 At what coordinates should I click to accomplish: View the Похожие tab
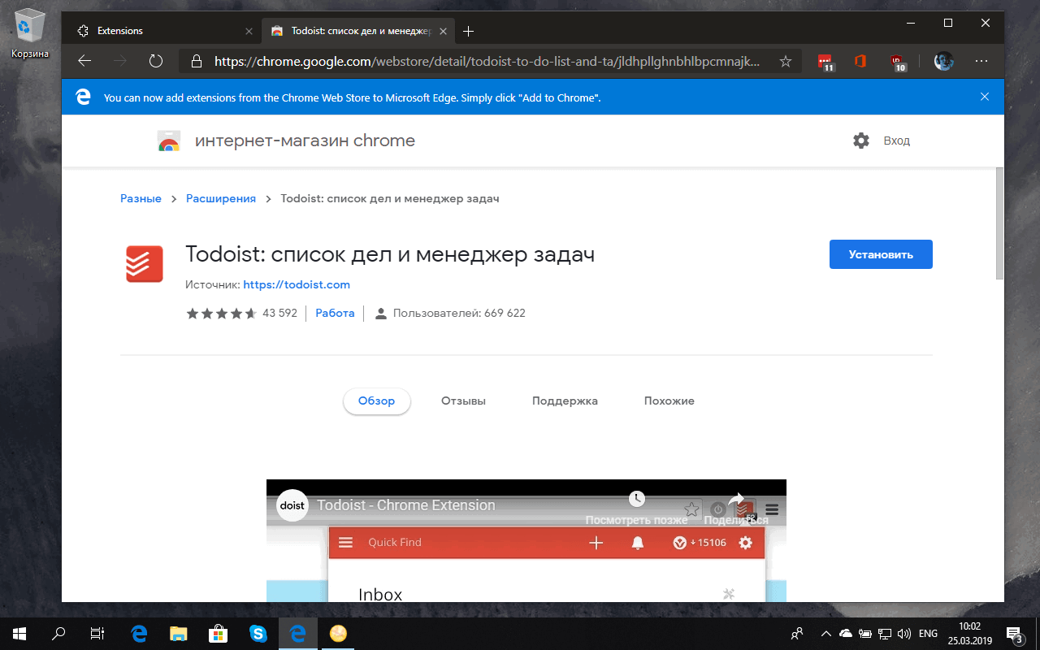pyautogui.click(x=669, y=401)
